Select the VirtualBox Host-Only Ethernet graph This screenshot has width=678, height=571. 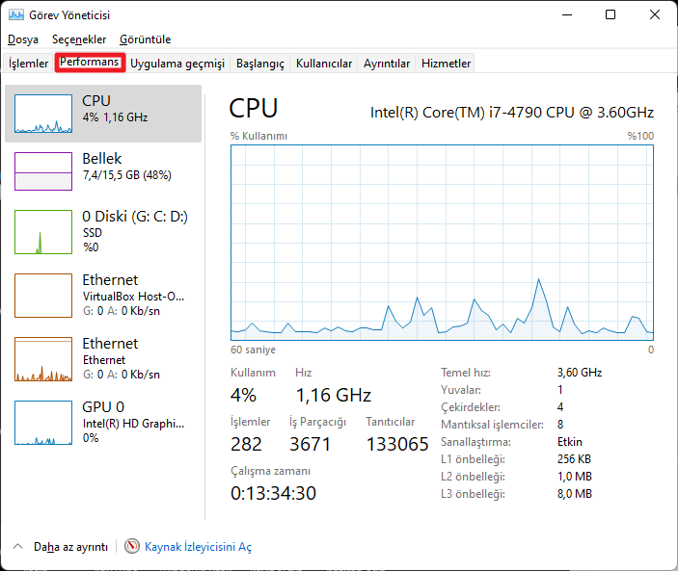coord(43,296)
